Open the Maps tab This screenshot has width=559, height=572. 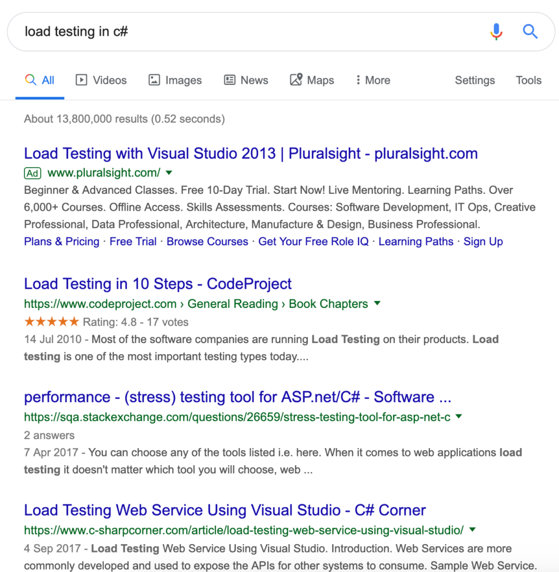312,80
